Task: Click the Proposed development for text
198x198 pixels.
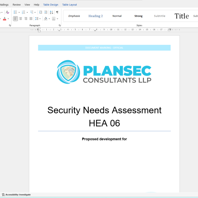Action: tap(104, 139)
